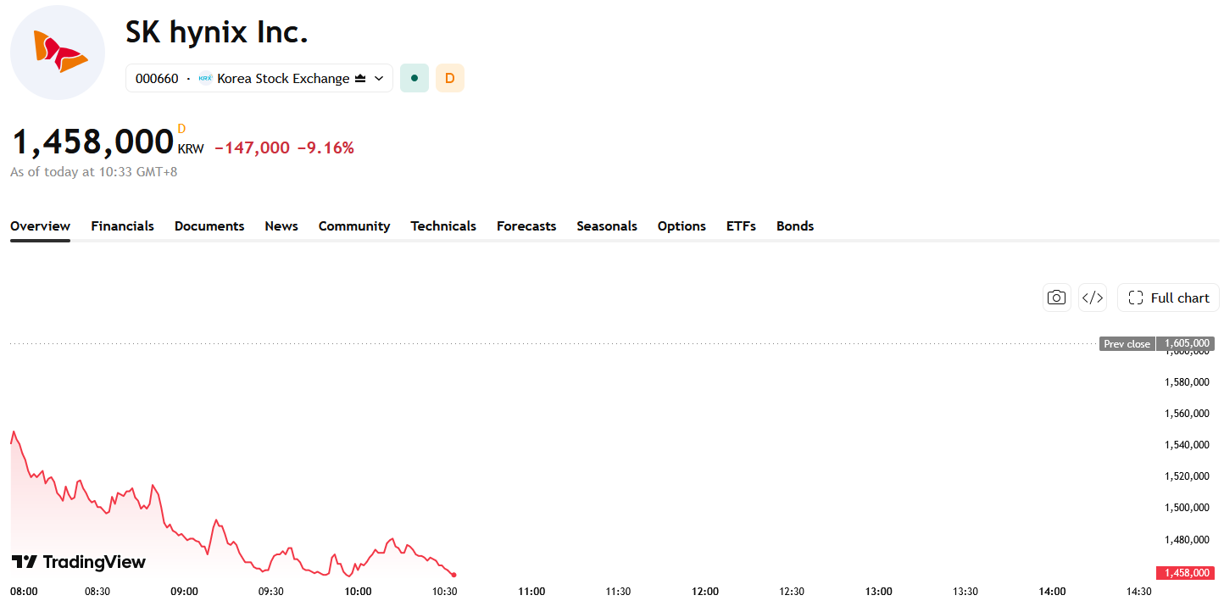Click the 1,605,000 previous close price tag
Image resolution: width=1224 pixels, height=612 pixels.
pos(1186,344)
